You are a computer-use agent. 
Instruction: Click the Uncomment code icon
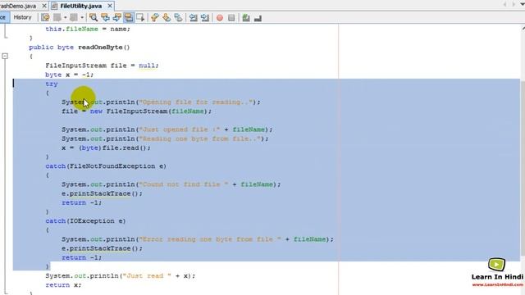(258, 18)
